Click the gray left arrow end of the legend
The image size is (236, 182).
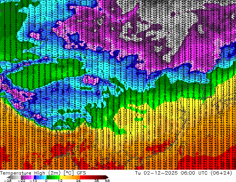(x=8, y=177)
